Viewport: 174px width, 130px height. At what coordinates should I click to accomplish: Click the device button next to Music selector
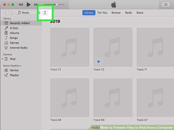[45, 13]
